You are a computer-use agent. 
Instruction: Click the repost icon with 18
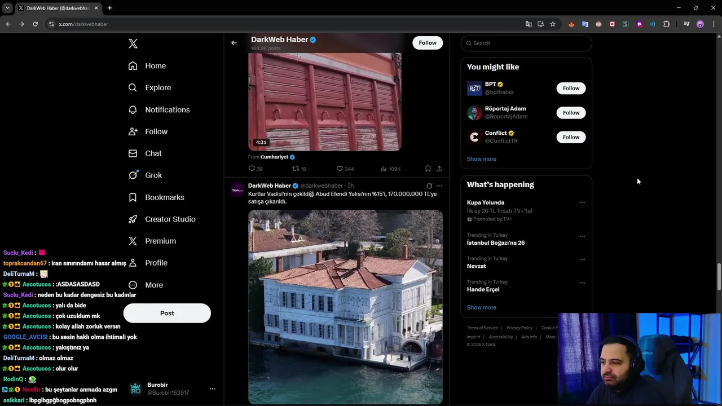pos(296,169)
